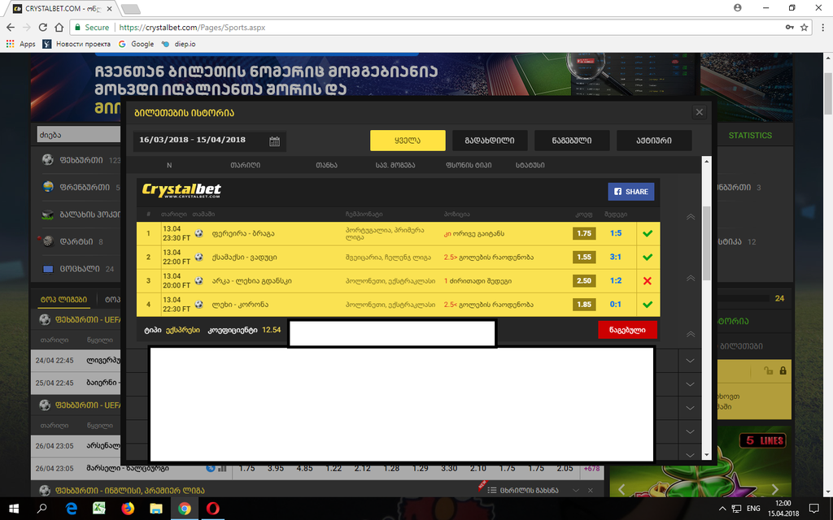
Task: Open Excel from the taskbar
Action: (98, 509)
